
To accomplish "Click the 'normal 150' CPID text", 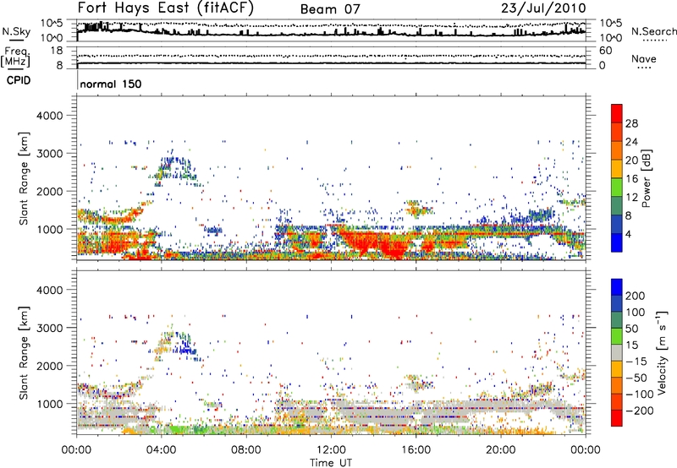I will pos(111,84).
